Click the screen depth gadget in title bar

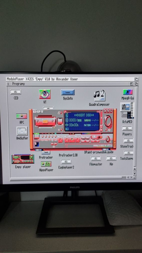click(x=136, y=79)
